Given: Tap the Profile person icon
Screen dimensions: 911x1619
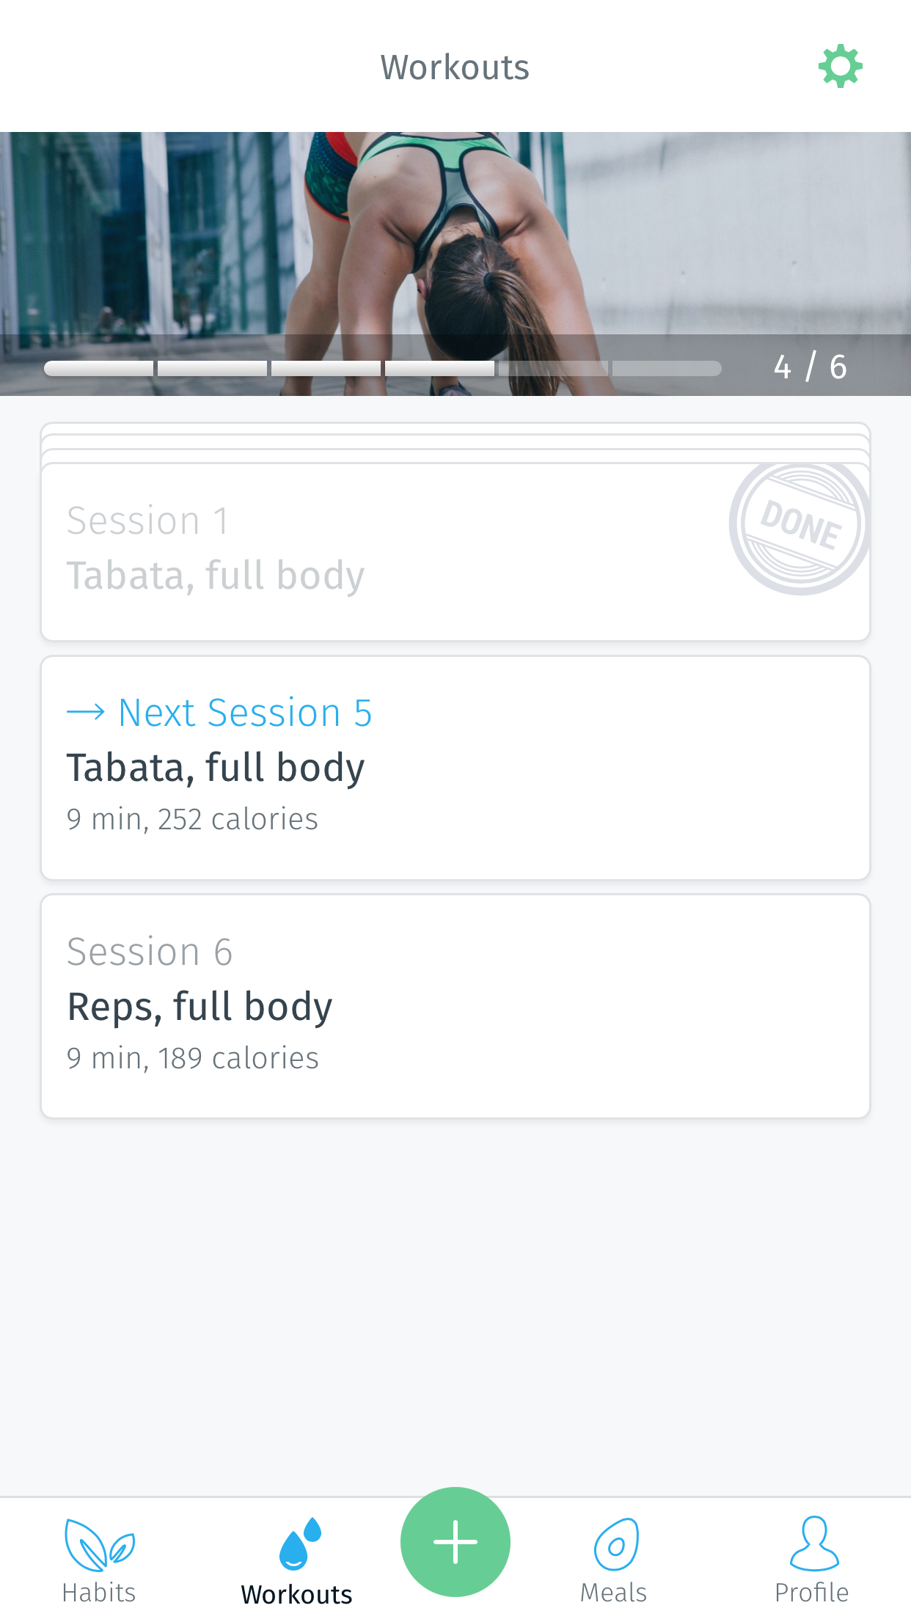Looking at the screenshot, I should [x=813, y=1543].
